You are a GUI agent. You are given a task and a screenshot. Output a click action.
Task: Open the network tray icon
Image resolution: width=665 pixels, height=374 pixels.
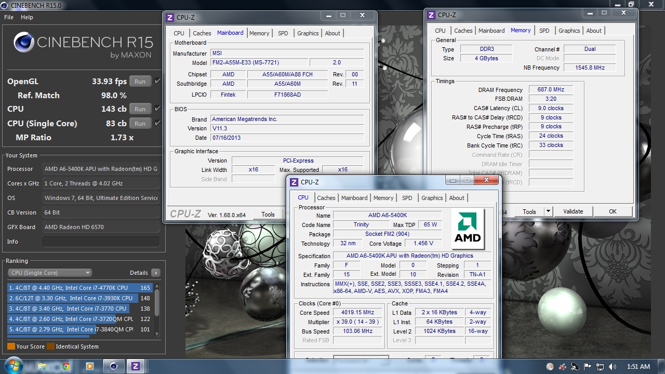[599, 366]
